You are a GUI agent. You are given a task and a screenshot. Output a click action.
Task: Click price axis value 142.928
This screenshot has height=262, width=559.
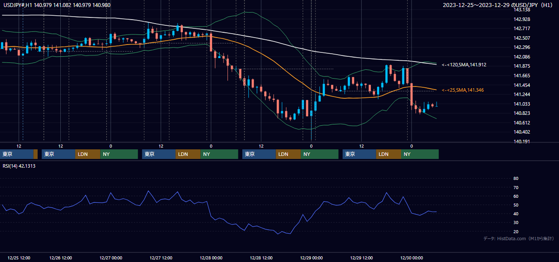coord(521,19)
